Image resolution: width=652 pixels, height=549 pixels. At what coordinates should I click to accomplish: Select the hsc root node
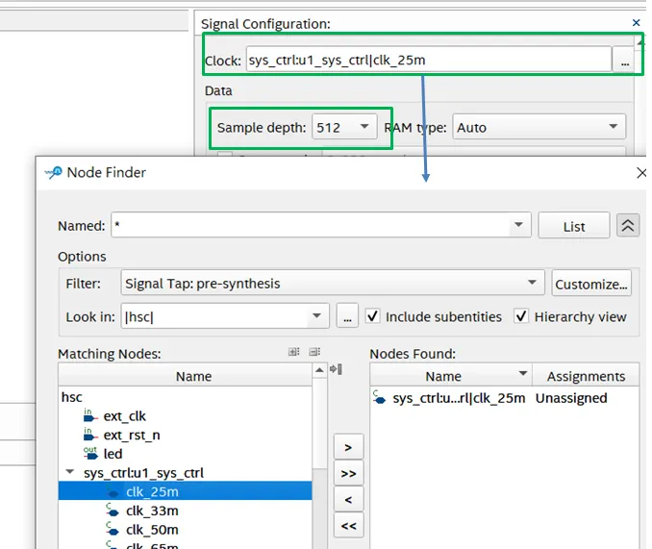click(x=71, y=397)
